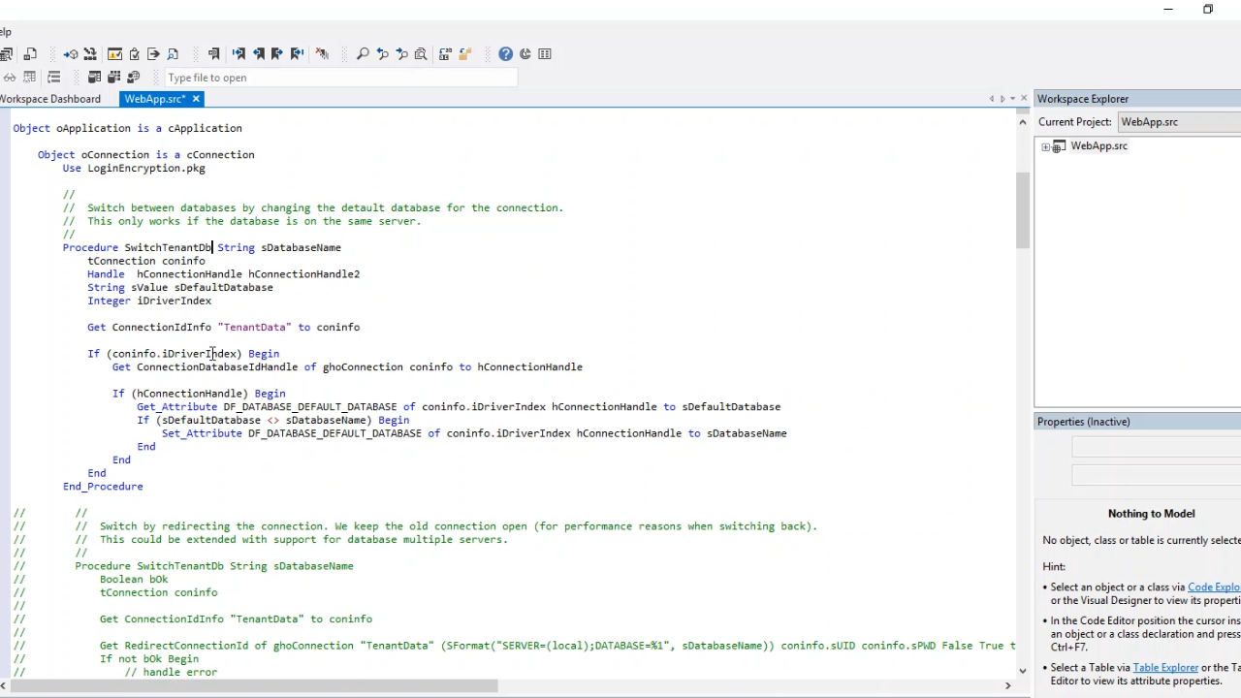1241x698 pixels.
Task: Open the tab list dropdown arrow
Action: point(1013,99)
